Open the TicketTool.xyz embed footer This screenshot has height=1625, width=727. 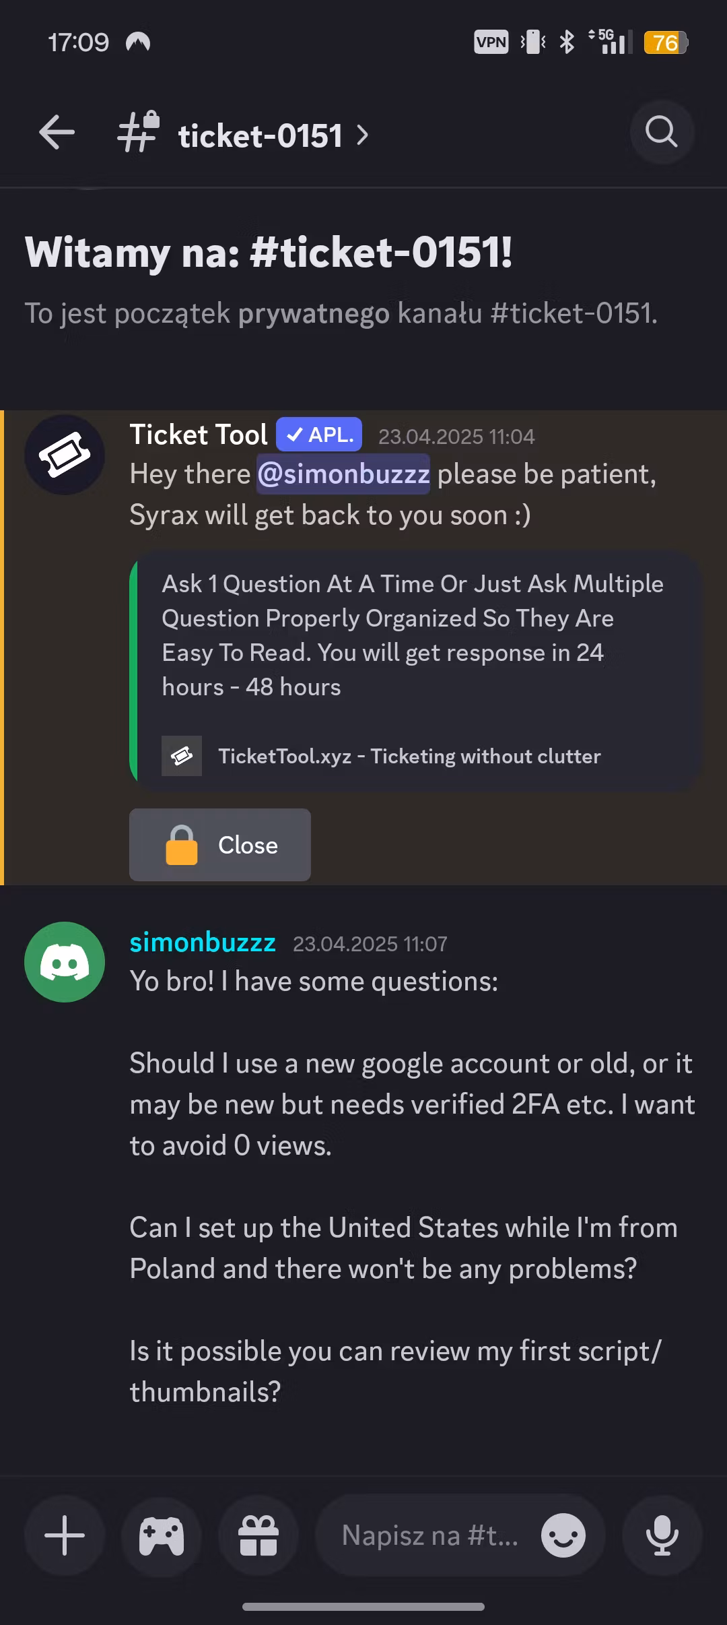[x=409, y=756]
